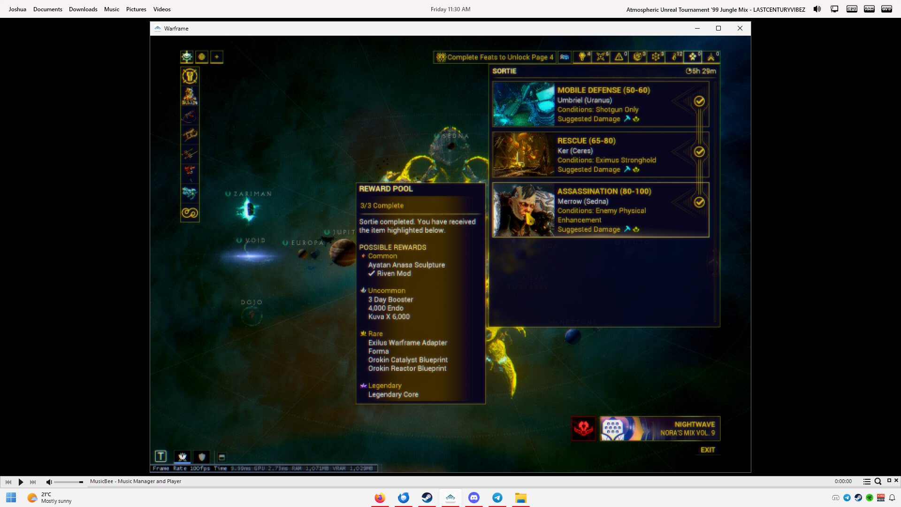Select the moon-shaped syndicate tab with badge 3

[638, 57]
